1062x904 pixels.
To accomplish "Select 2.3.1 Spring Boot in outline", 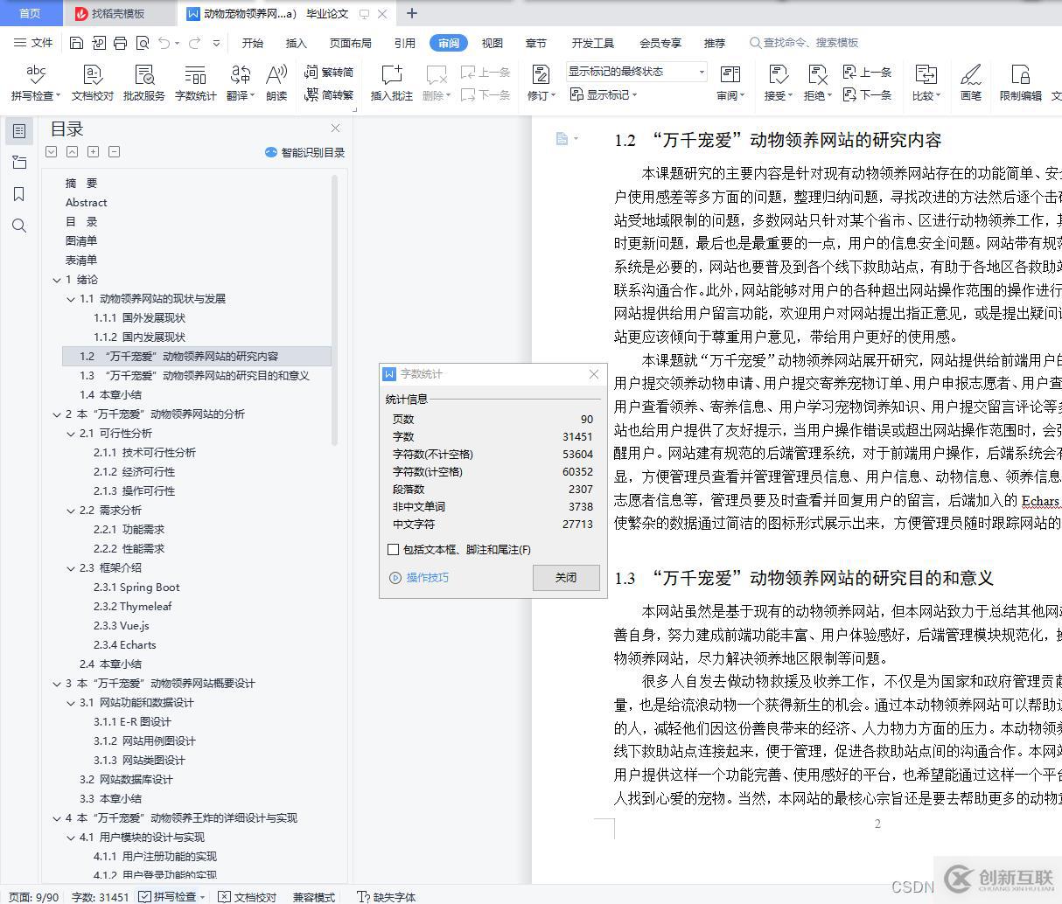I will click(136, 588).
